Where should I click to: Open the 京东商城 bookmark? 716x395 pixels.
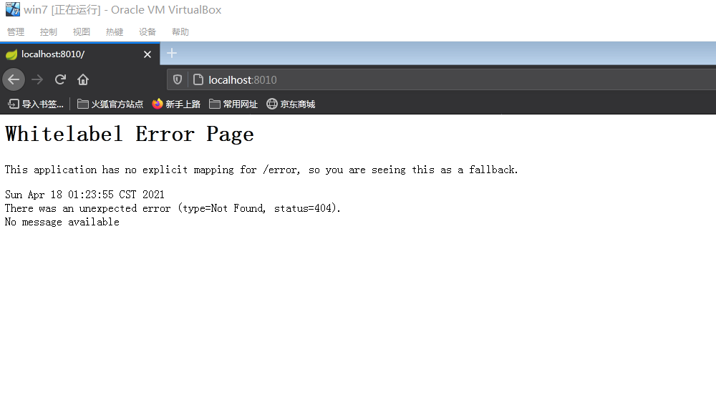click(x=291, y=104)
